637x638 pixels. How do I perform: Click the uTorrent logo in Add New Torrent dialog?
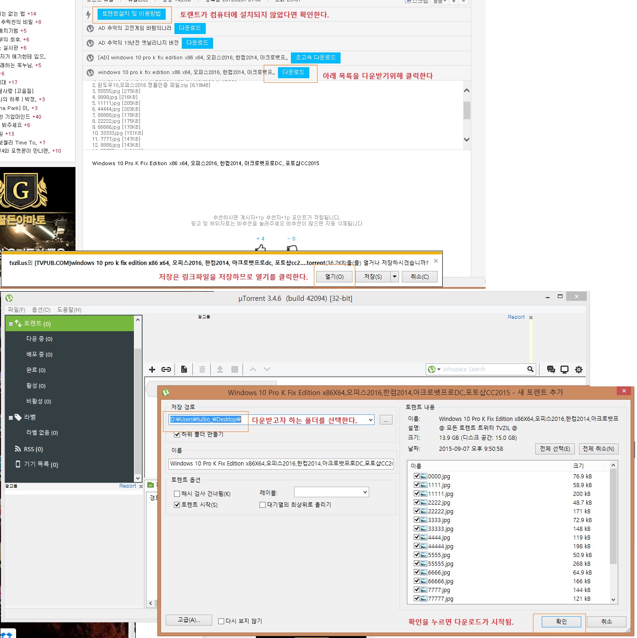point(166,392)
